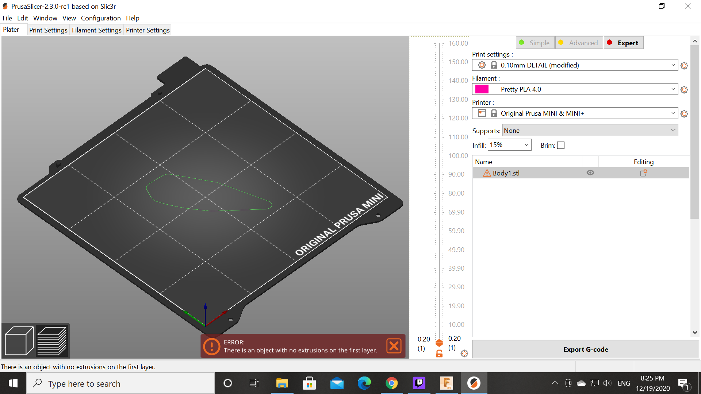Open Microsoft Edge from taskbar
The image size is (701, 394).
point(364,383)
